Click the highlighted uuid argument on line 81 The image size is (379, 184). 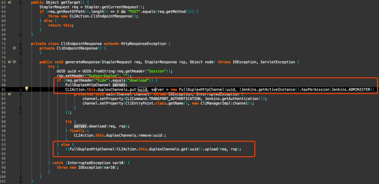[142, 90]
